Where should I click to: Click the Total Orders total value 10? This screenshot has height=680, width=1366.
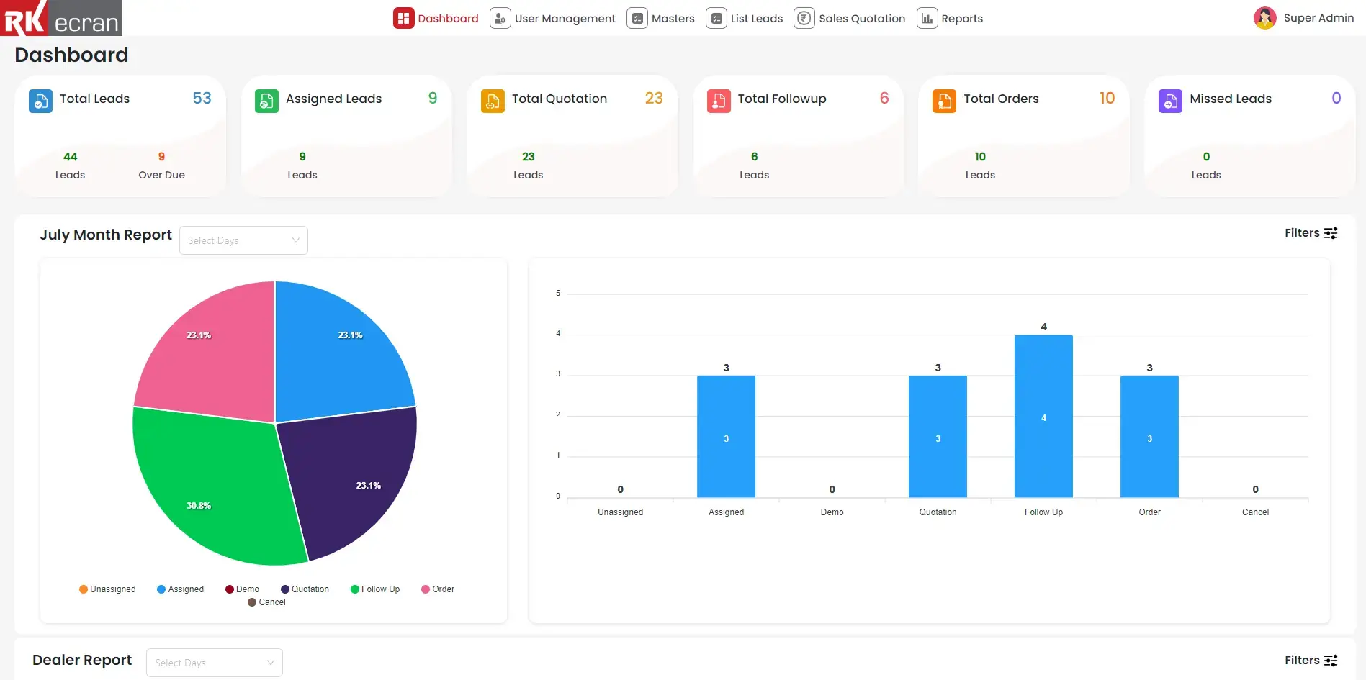[x=1107, y=99]
